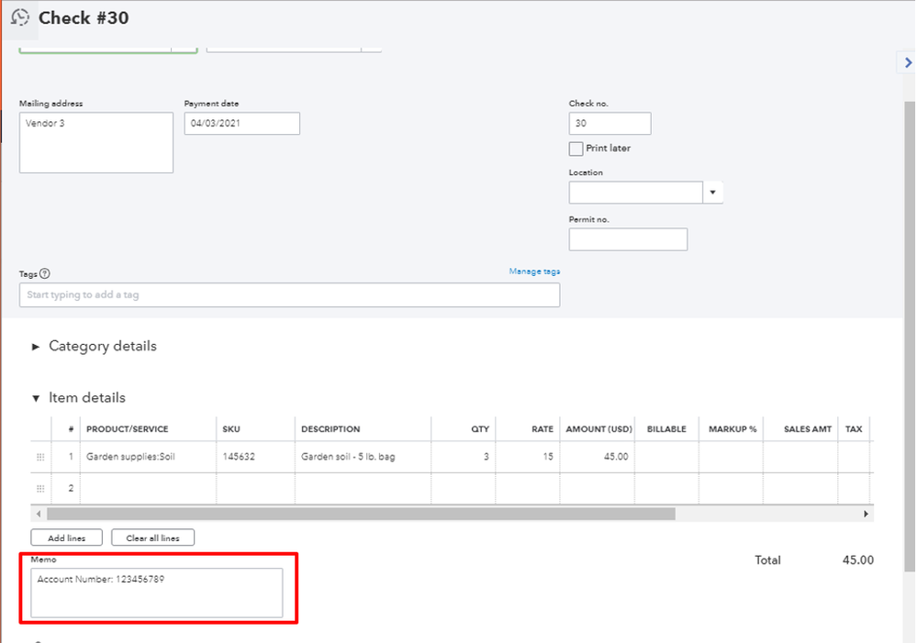Click the Check no. field
The width and height of the screenshot is (917, 643).
point(609,124)
